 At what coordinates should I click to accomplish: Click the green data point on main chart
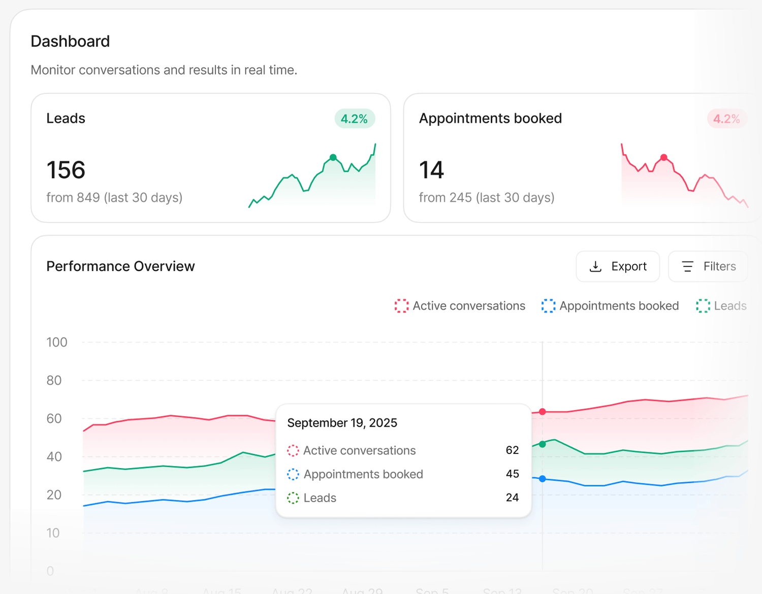(543, 444)
